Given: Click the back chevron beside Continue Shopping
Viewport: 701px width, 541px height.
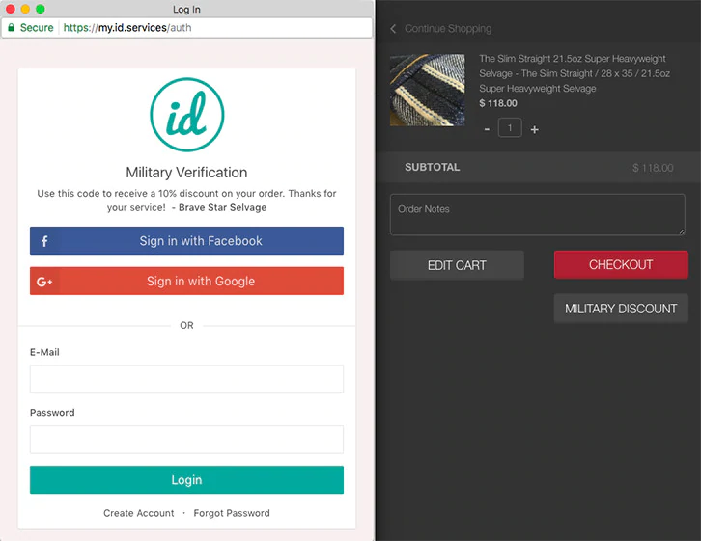Looking at the screenshot, I should point(393,29).
